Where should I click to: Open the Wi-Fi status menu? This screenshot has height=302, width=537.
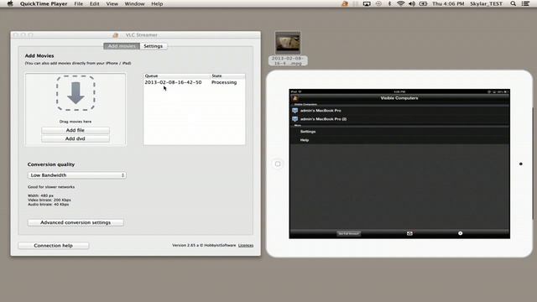tap(400, 3)
